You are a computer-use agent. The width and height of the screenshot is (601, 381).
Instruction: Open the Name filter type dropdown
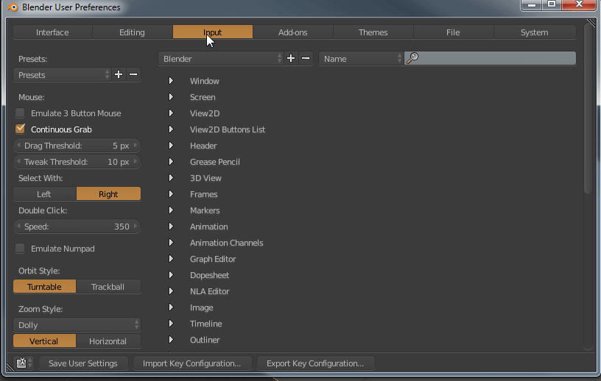361,58
